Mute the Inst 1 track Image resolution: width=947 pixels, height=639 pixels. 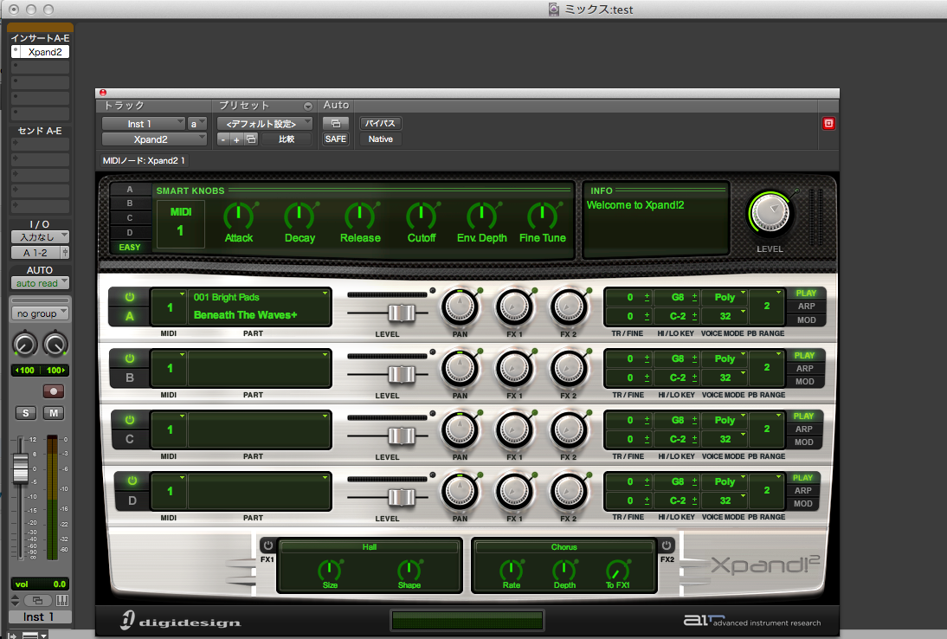pyautogui.click(x=54, y=413)
